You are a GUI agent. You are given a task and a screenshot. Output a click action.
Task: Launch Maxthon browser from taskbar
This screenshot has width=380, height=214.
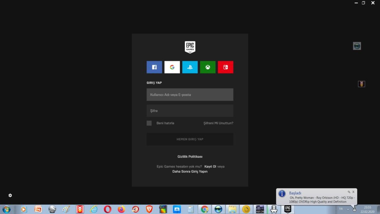point(176,209)
